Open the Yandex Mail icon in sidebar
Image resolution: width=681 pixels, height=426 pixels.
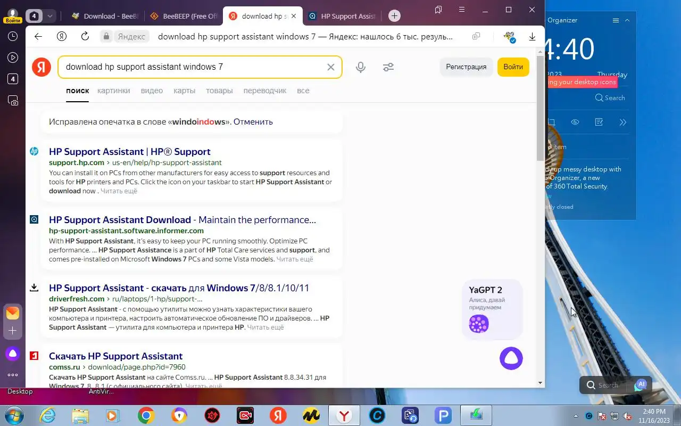[x=13, y=313]
